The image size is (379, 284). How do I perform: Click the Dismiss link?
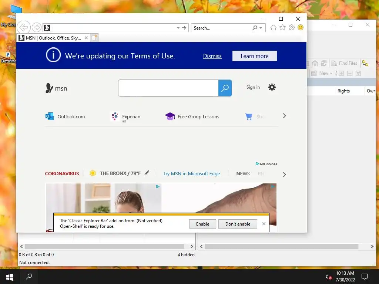(212, 56)
